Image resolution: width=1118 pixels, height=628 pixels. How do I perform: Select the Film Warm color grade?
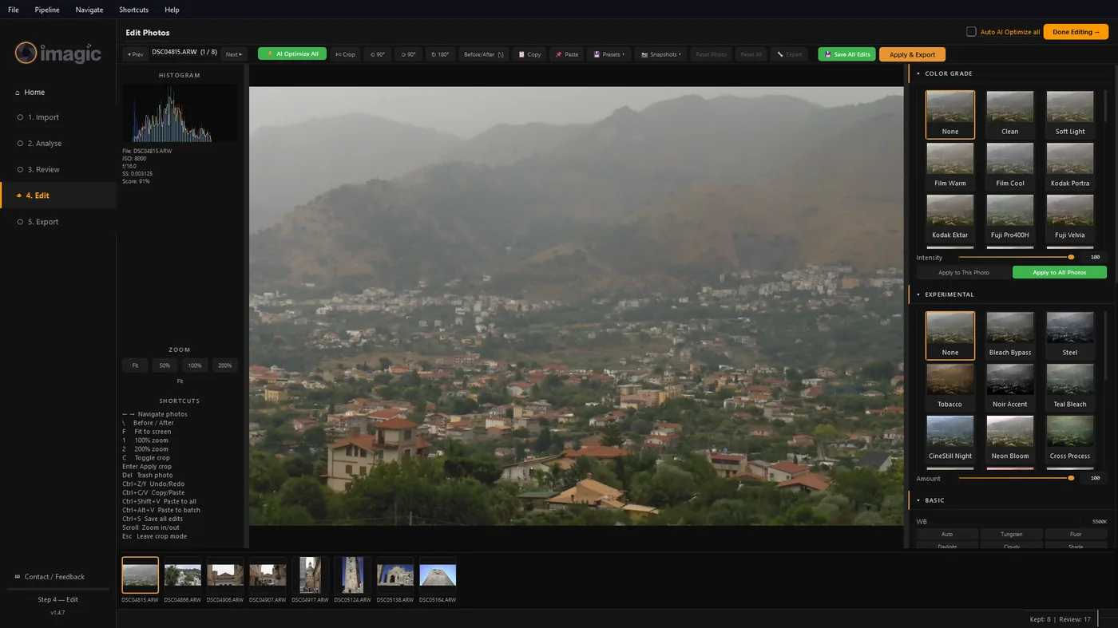[x=950, y=166]
